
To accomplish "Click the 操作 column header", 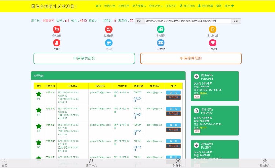I will click(x=173, y=86).
